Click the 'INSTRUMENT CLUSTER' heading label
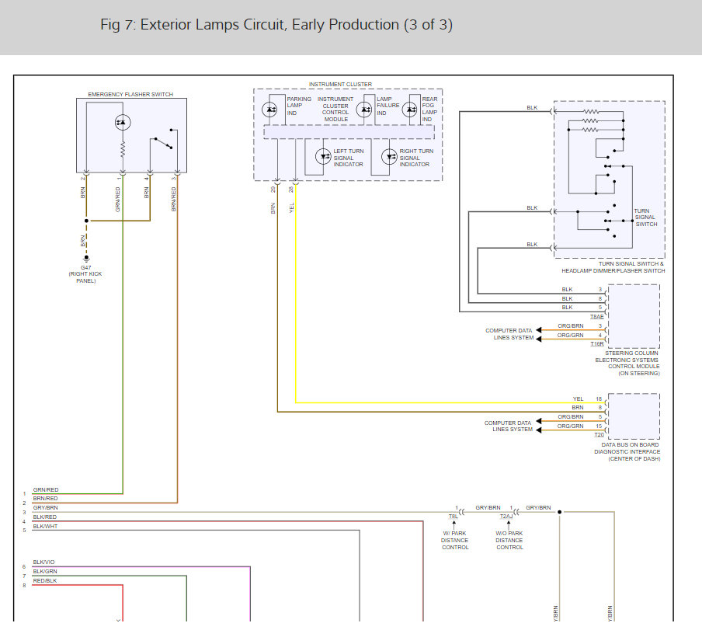This screenshot has width=702, height=637. pos(340,84)
